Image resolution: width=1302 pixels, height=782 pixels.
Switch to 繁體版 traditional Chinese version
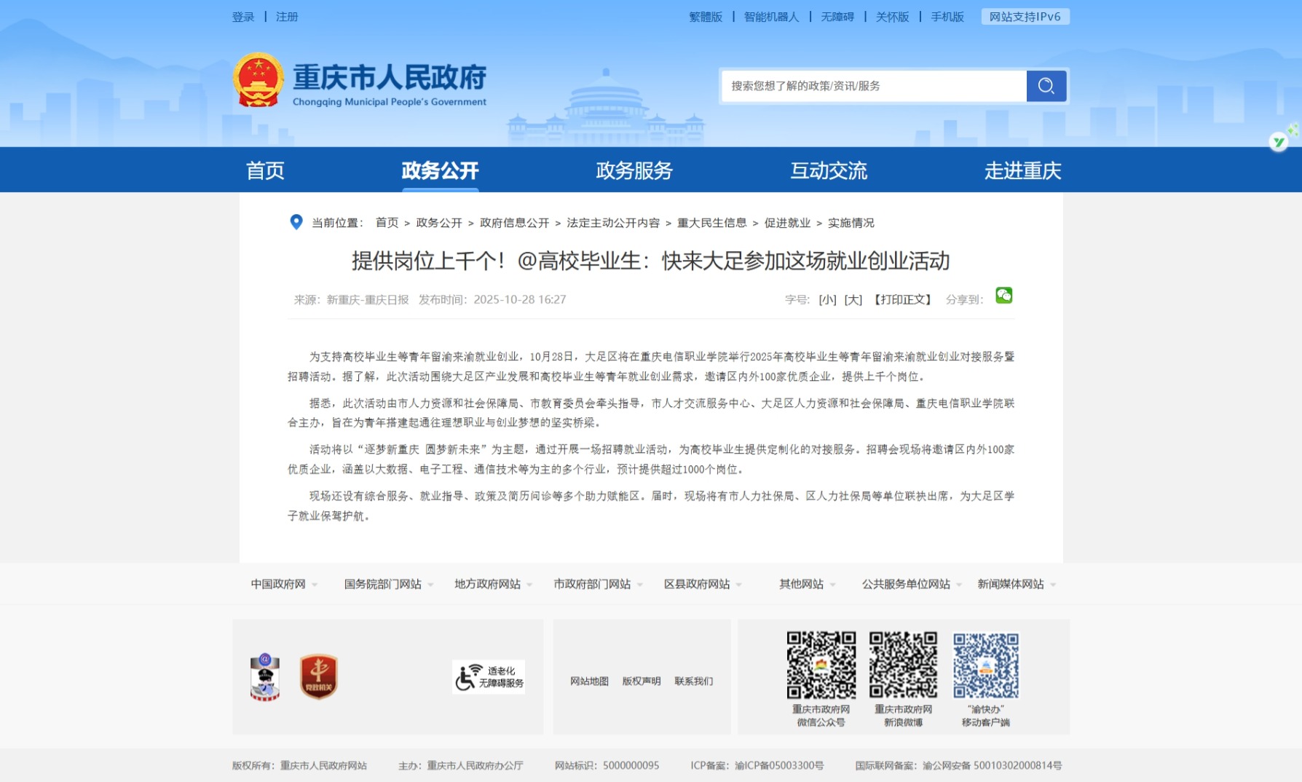(x=704, y=16)
